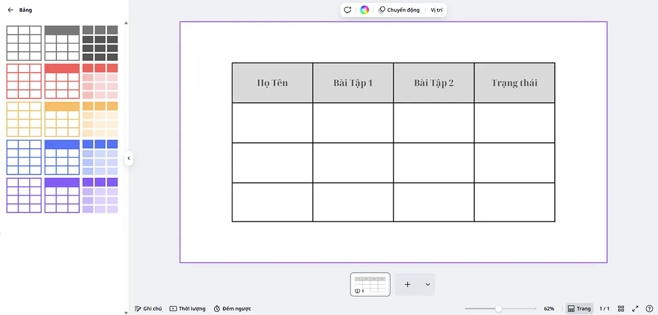The width and height of the screenshot is (658, 315).
Task: Open Chuyển động animation options
Action: [x=399, y=10]
